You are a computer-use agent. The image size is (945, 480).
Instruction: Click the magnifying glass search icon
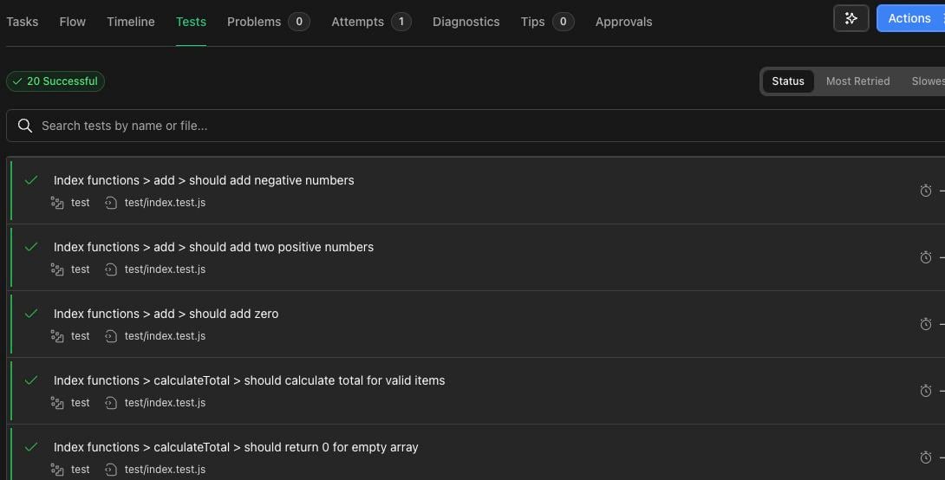click(25, 126)
